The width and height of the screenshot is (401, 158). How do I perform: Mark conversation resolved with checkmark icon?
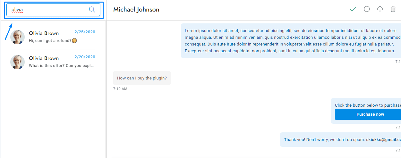(353, 9)
